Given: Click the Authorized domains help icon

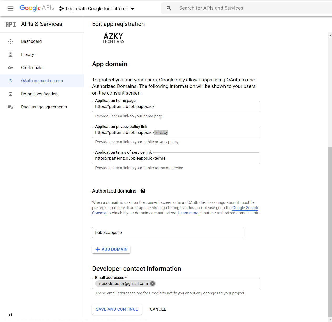Looking at the screenshot, I should click(x=143, y=191).
